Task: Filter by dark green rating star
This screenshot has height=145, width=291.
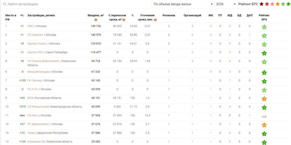Action: 288,4
